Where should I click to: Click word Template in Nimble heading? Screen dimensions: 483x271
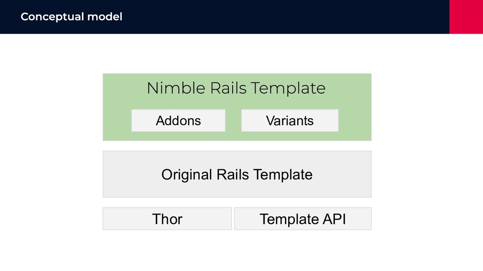click(288, 88)
